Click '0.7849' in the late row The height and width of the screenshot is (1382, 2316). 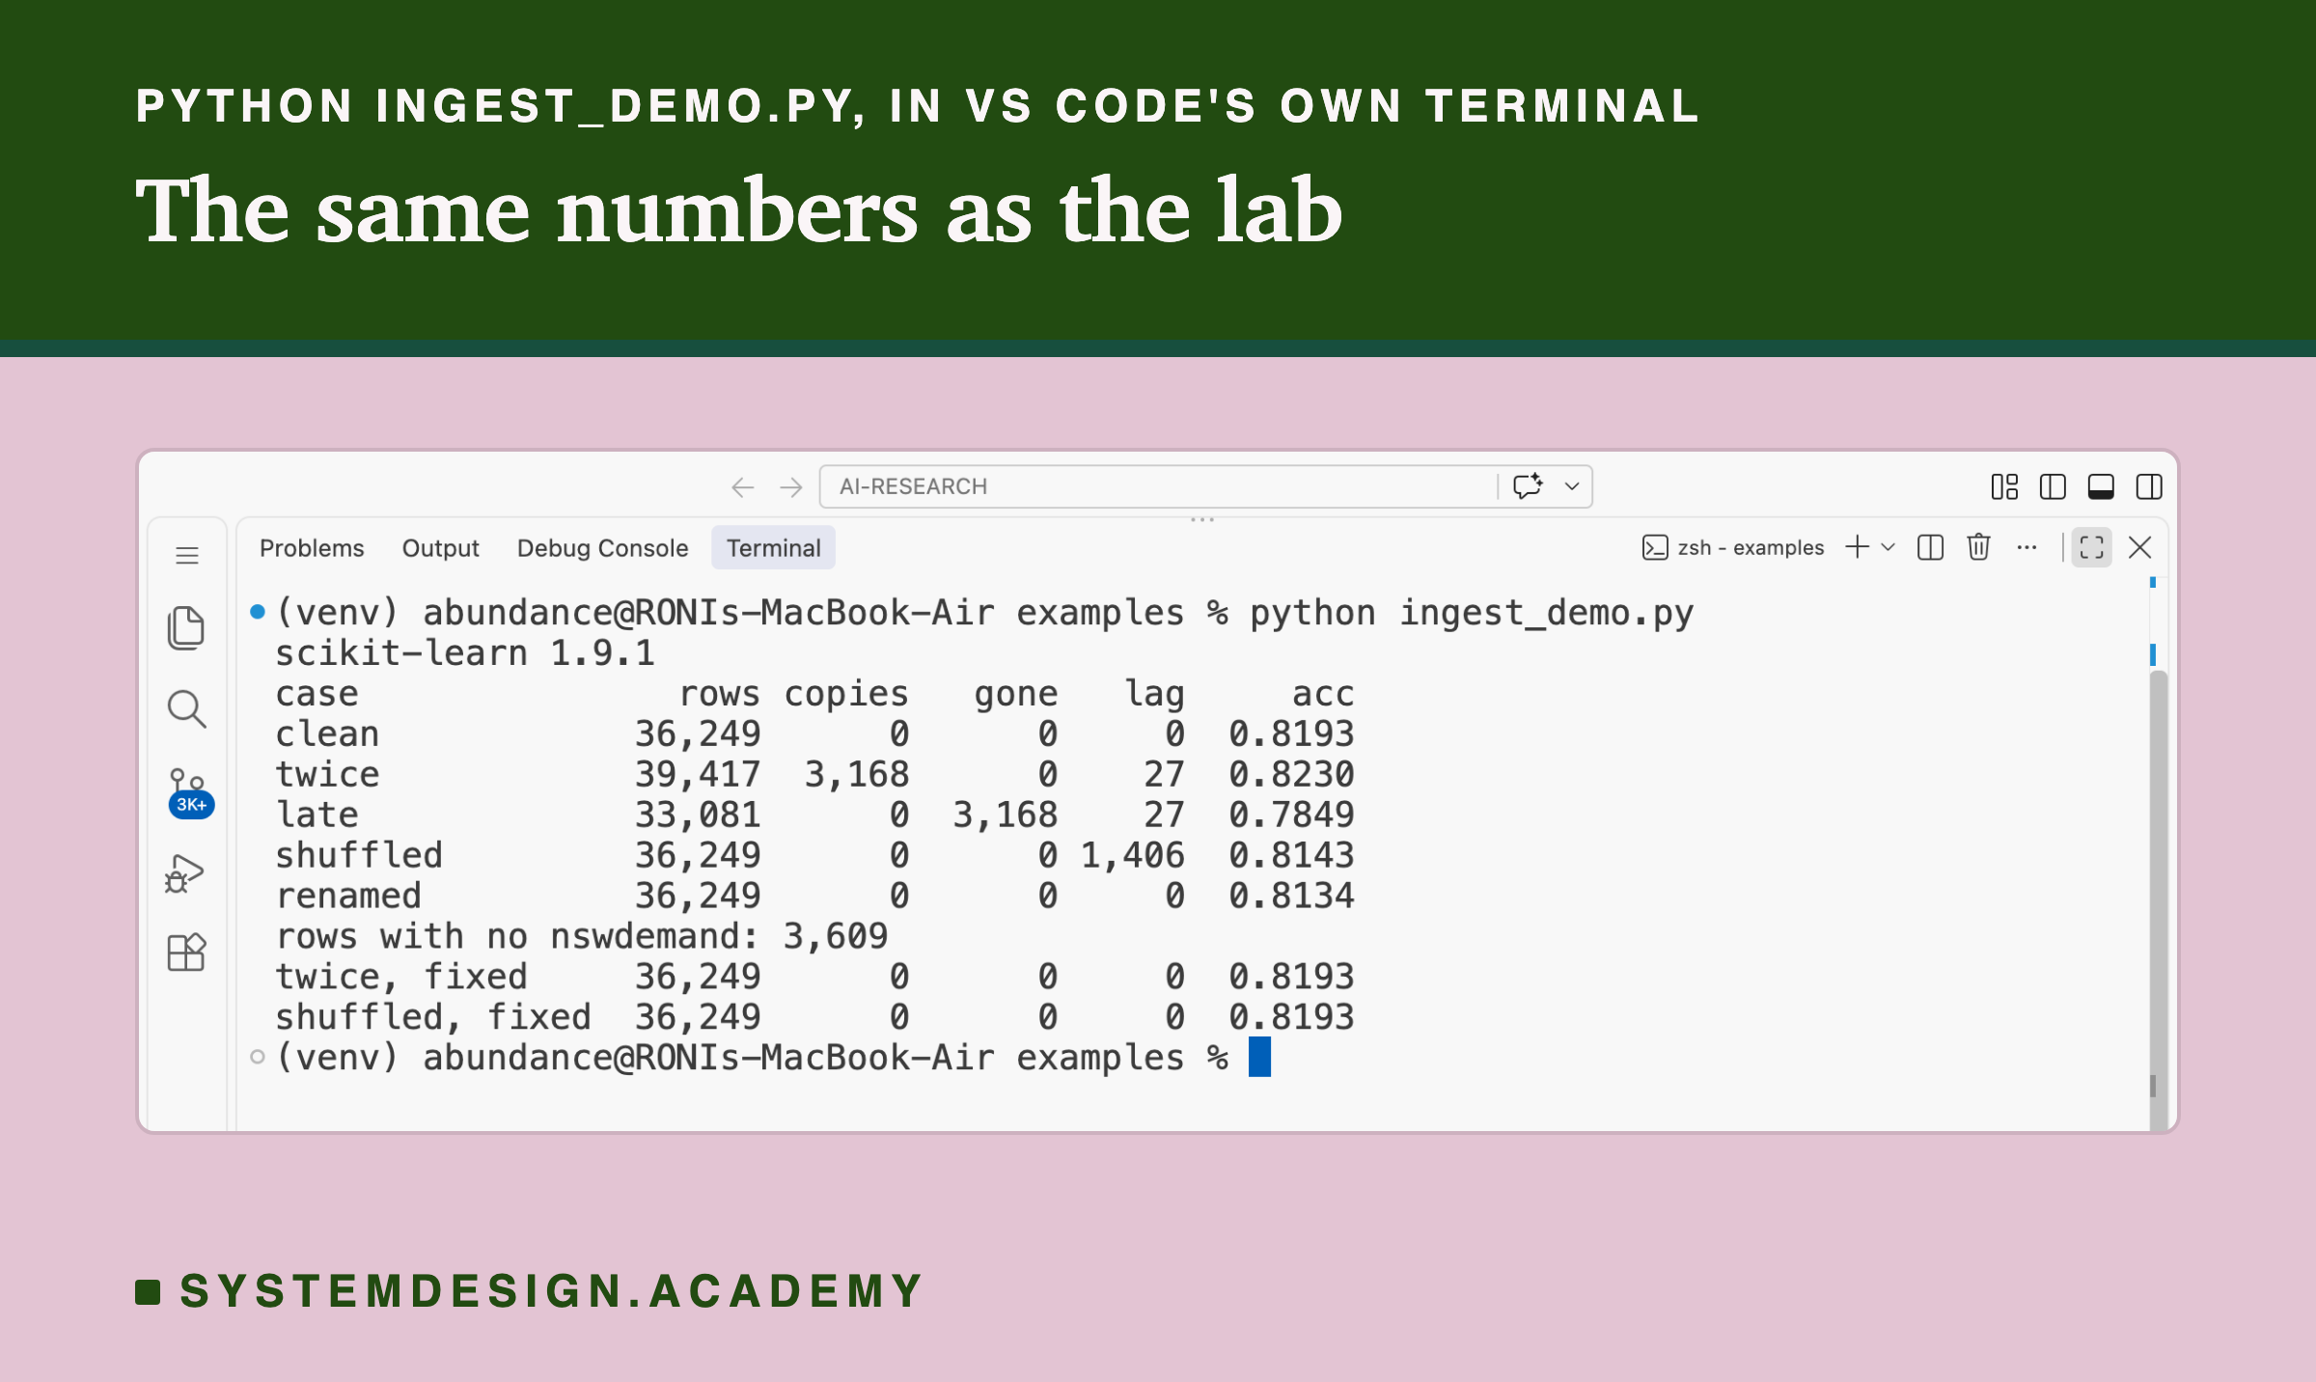point(1291,815)
